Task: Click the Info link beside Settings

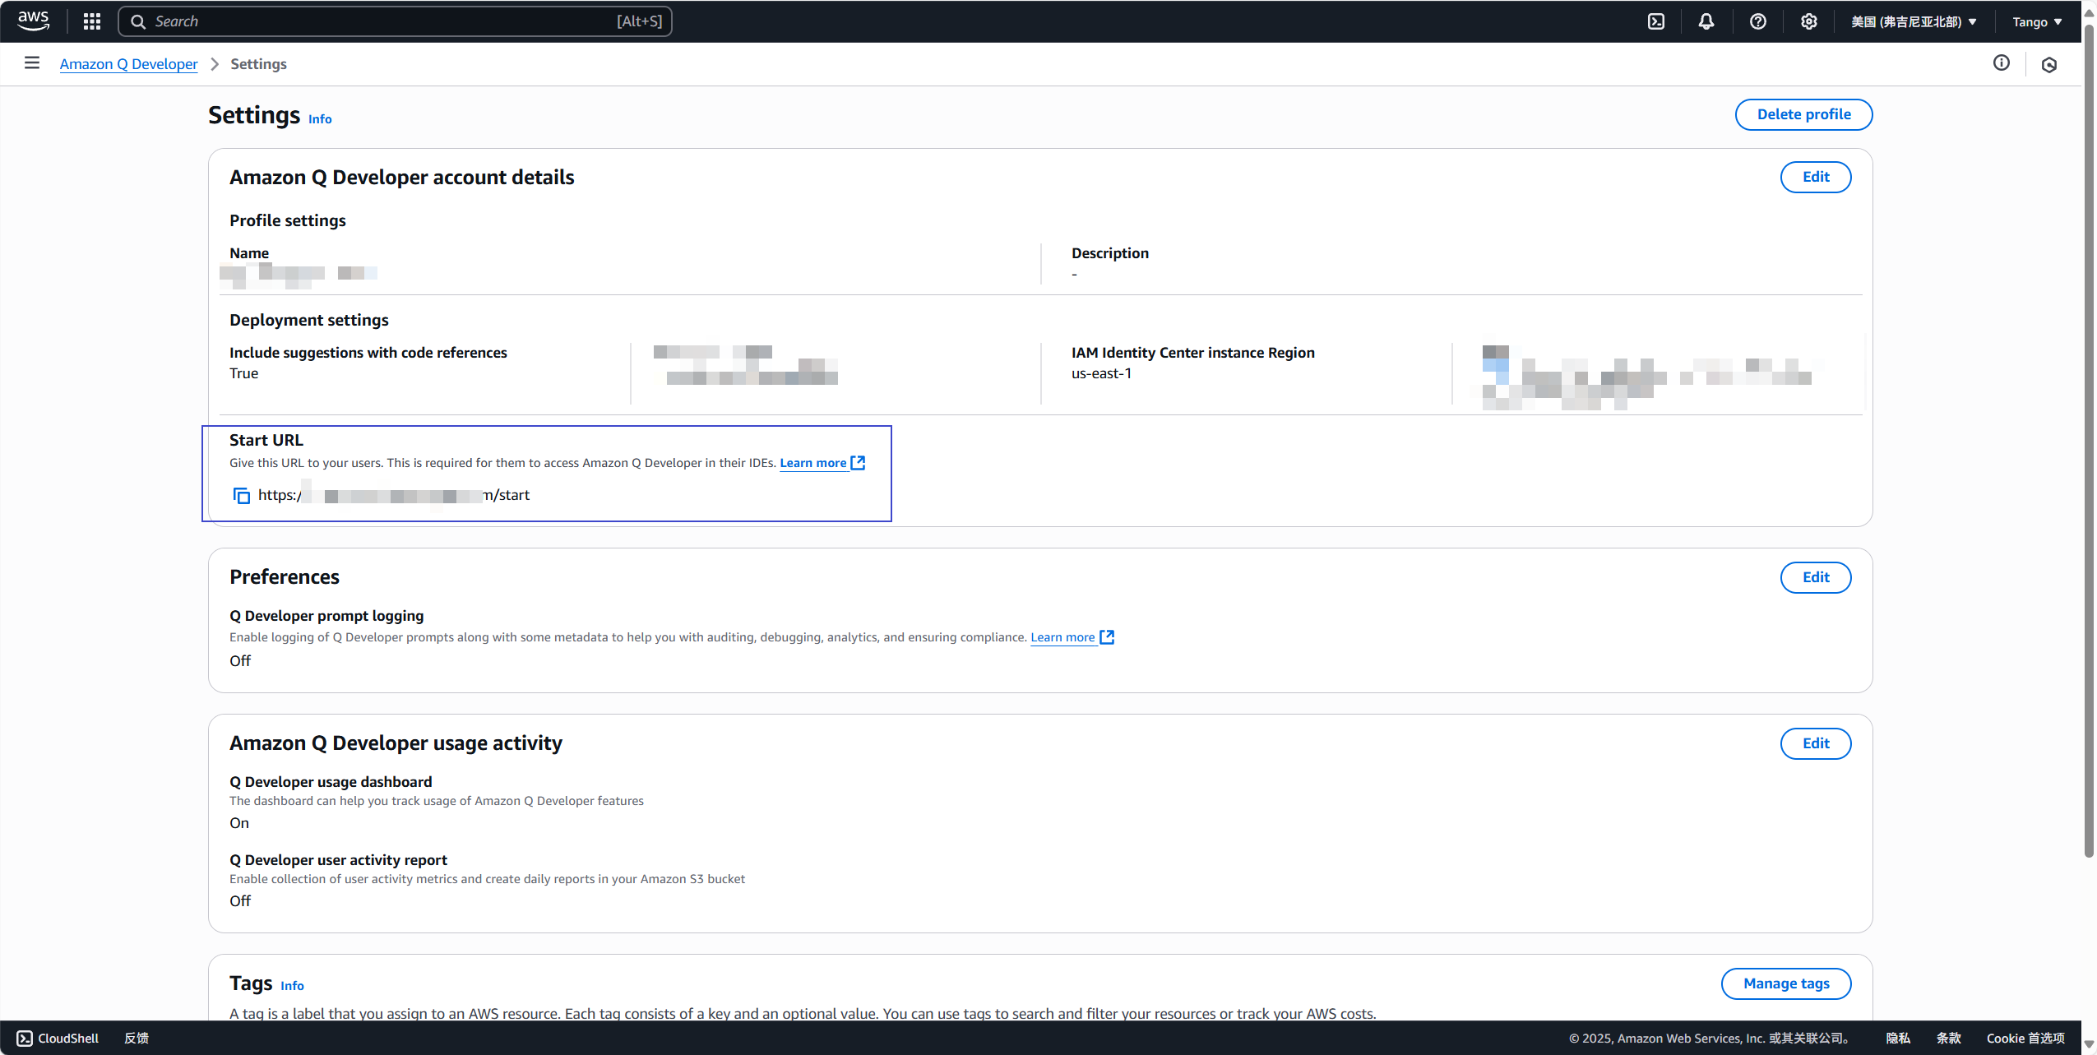Action: pyautogui.click(x=320, y=119)
